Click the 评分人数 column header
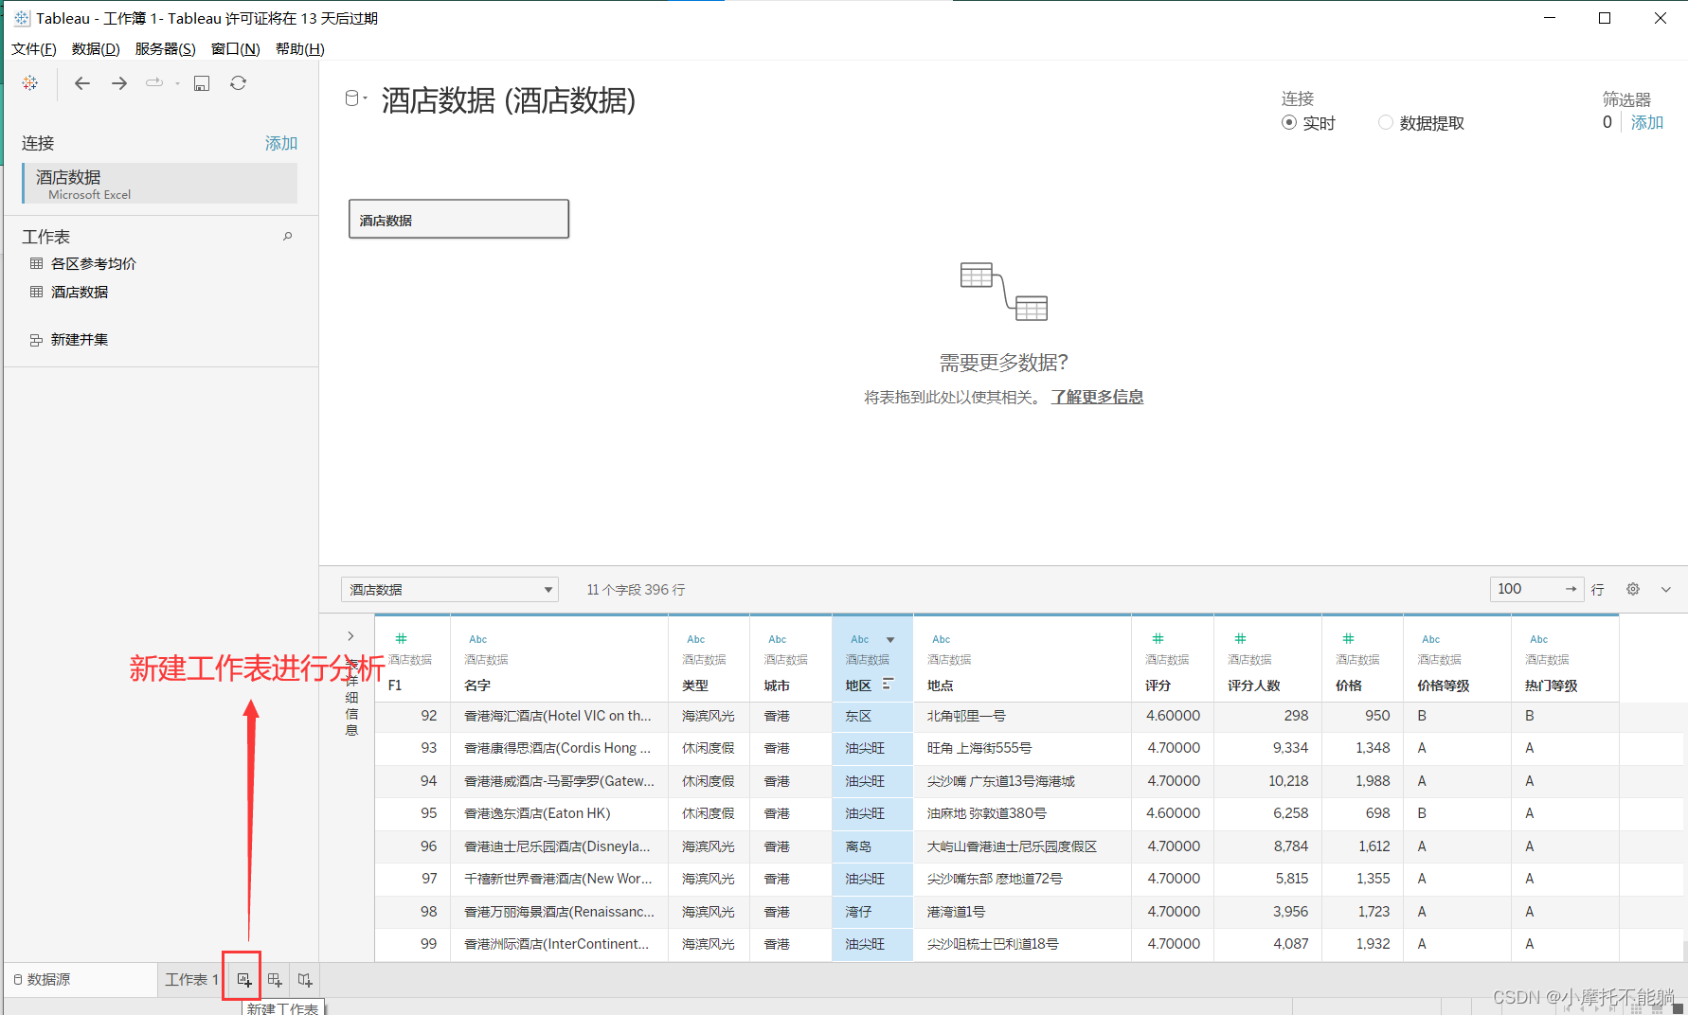 click(x=1254, y=686)
